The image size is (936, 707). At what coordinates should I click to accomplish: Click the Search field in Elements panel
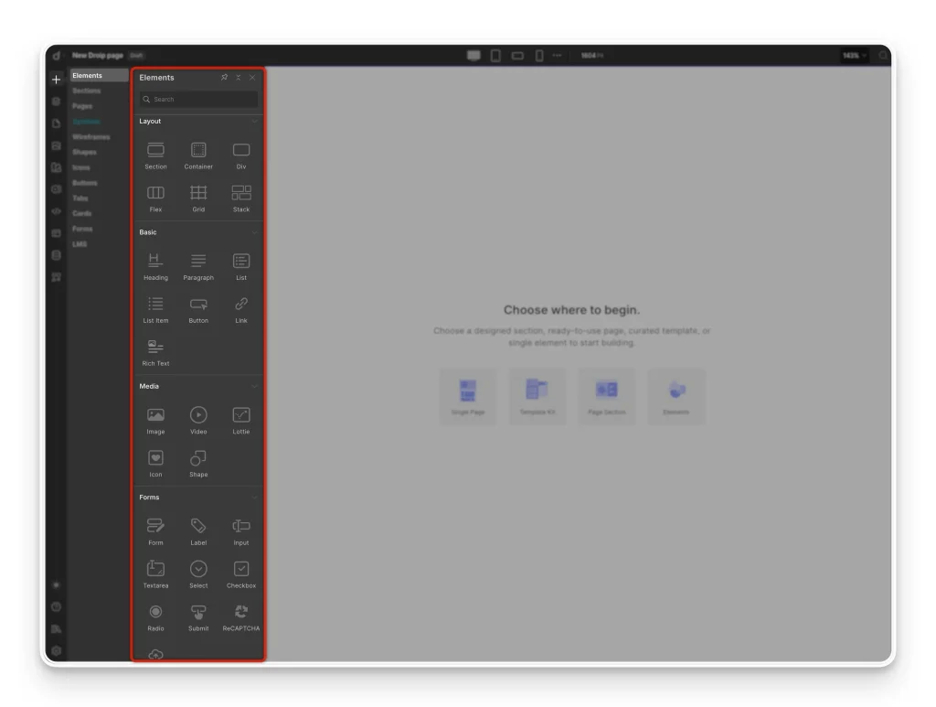click(198, 99)
